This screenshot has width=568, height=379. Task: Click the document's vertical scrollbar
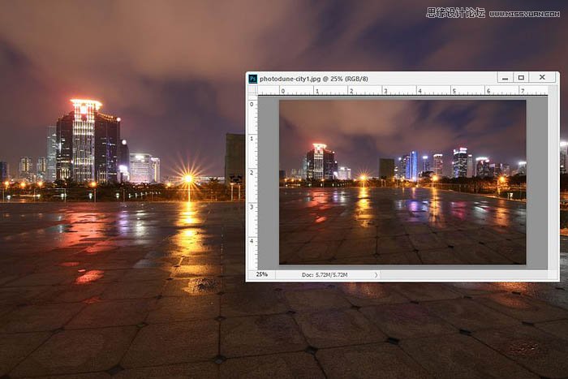pyautogui.click(x=553, y=179)
